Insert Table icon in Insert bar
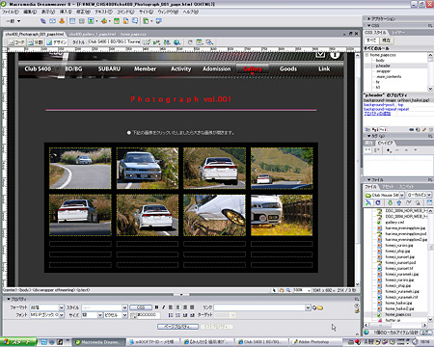This screenshot has height=347, width=434. pos(72,21)
